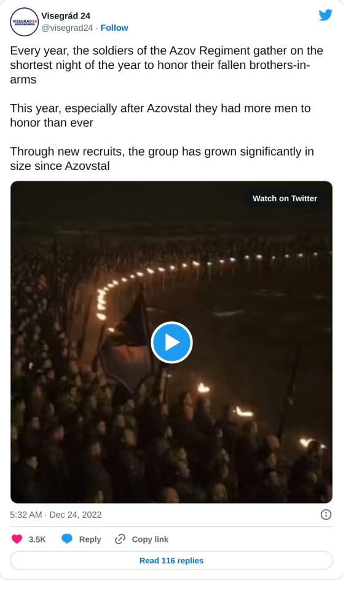Click the tweet text about Azov Regiment
This screenshot has height=591, width=343.
(x=167, y=65)
